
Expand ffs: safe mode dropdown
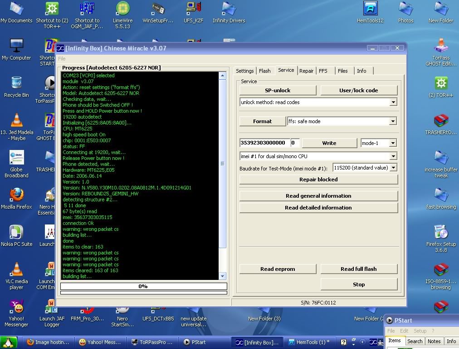(393, 121)
